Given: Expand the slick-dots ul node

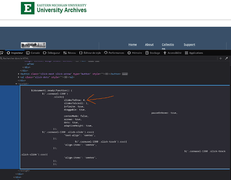Looking at the screenshot, I should [x=19, y=77].
